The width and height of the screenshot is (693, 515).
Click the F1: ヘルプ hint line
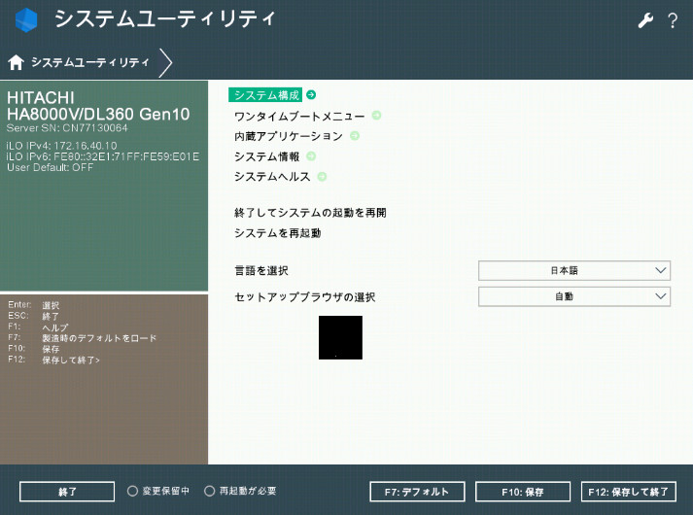pyautogui.click(x=38, y=327)
